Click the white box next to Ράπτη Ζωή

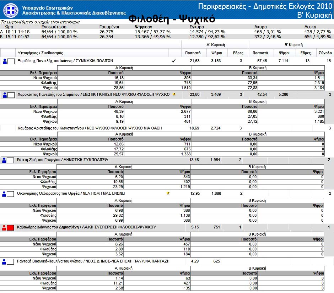coord(11,160)
